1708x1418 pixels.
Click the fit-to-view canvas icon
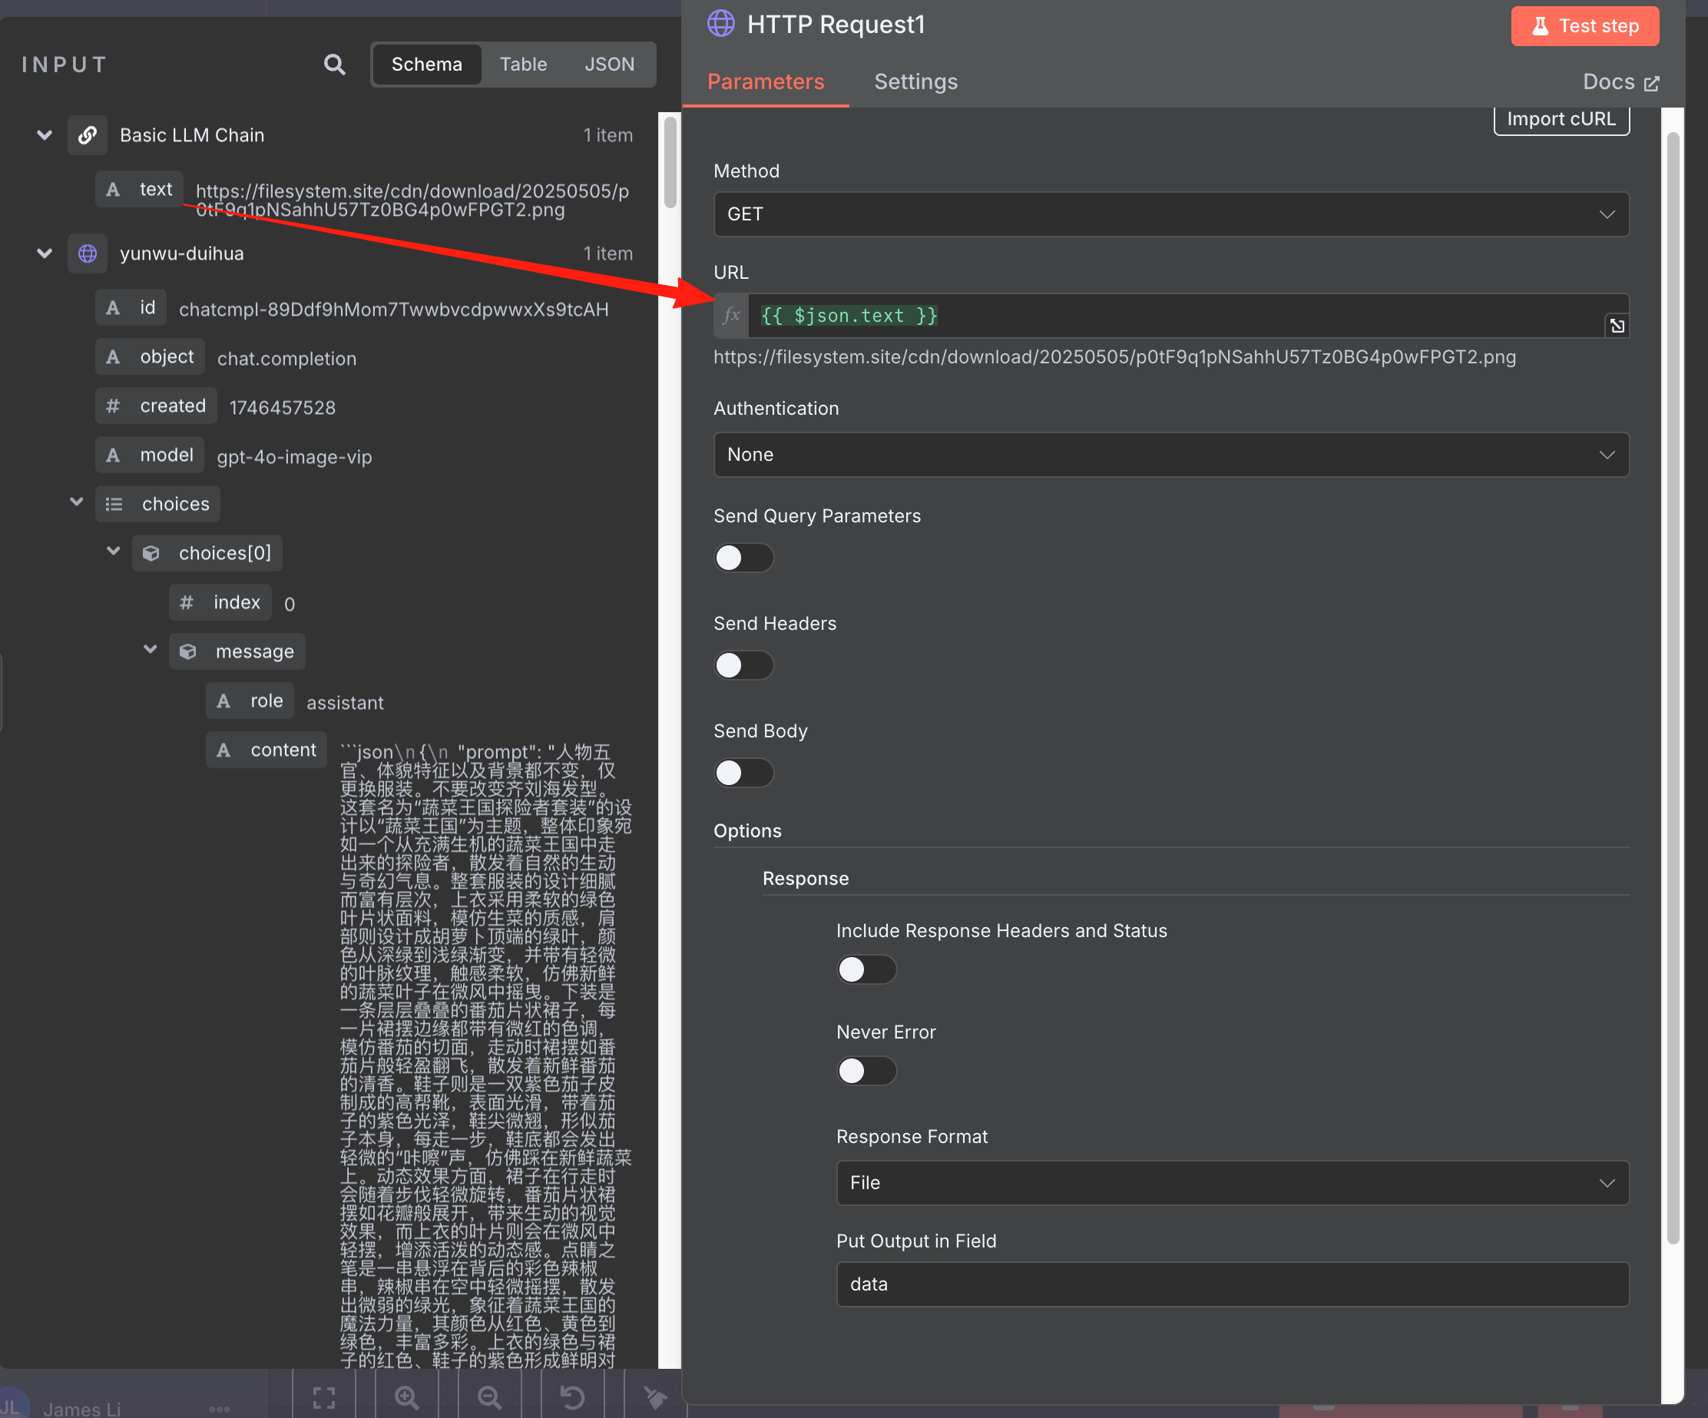pyautogui.click(x=325, y=1398)
